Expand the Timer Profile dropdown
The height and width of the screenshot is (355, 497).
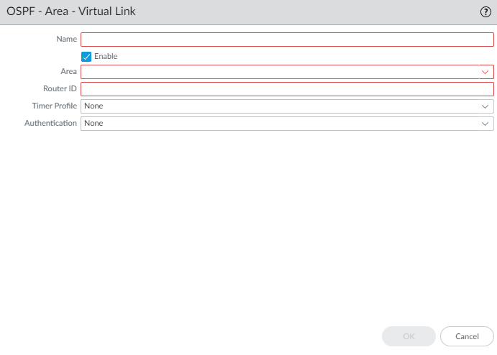coord(287,106)
